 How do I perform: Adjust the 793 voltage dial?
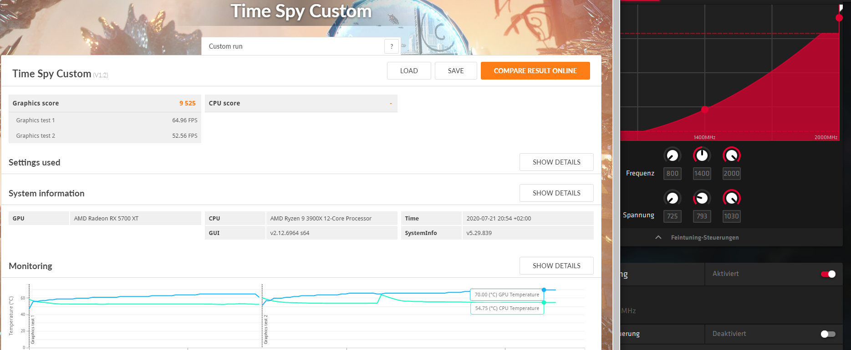coord(702,198)
